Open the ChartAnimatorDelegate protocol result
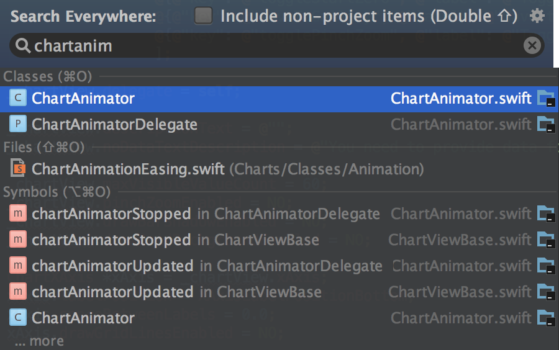The image size is (559, 350). 279,125
